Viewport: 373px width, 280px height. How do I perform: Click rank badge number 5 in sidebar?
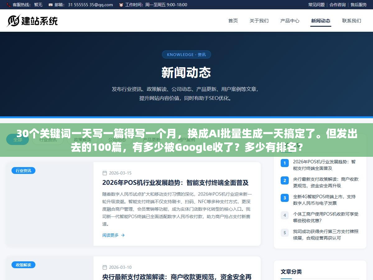[x=284, y=232]
